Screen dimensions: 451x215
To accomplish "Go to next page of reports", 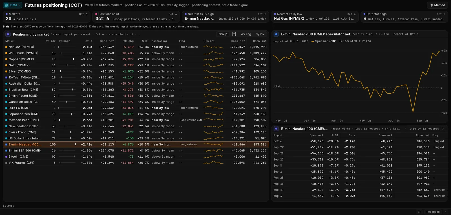I will pyautogui.click(x=443, y=129).
